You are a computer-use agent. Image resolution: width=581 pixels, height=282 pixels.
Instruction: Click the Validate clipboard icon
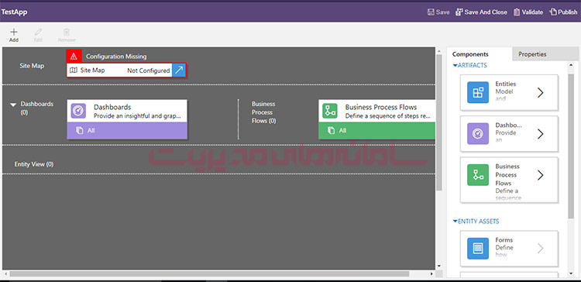[x=517, y=12]
